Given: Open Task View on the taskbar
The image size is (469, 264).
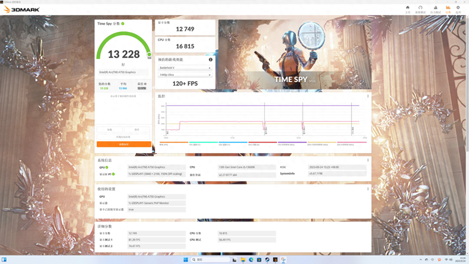Looking at the screenshot, I should (x=234, y=260).
